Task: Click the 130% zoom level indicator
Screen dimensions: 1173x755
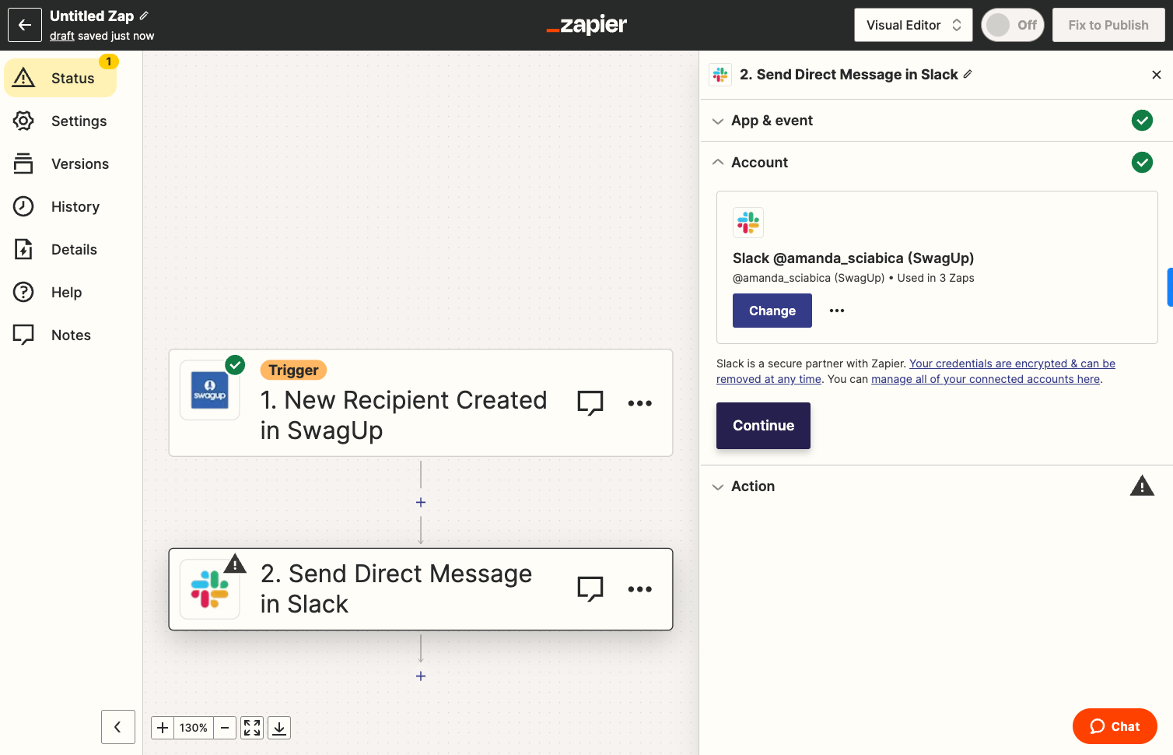Action: click(194, 728)
